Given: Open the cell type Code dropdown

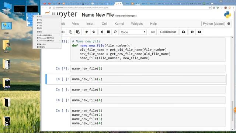Looking at the screenshot, I should (x=133, y=32).
